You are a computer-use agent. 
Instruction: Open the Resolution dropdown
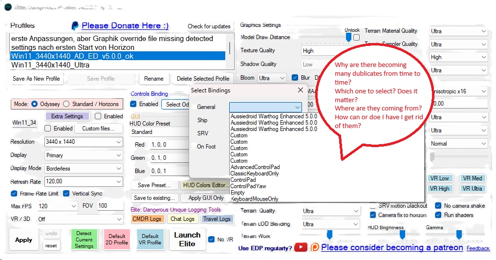(84, 142)
